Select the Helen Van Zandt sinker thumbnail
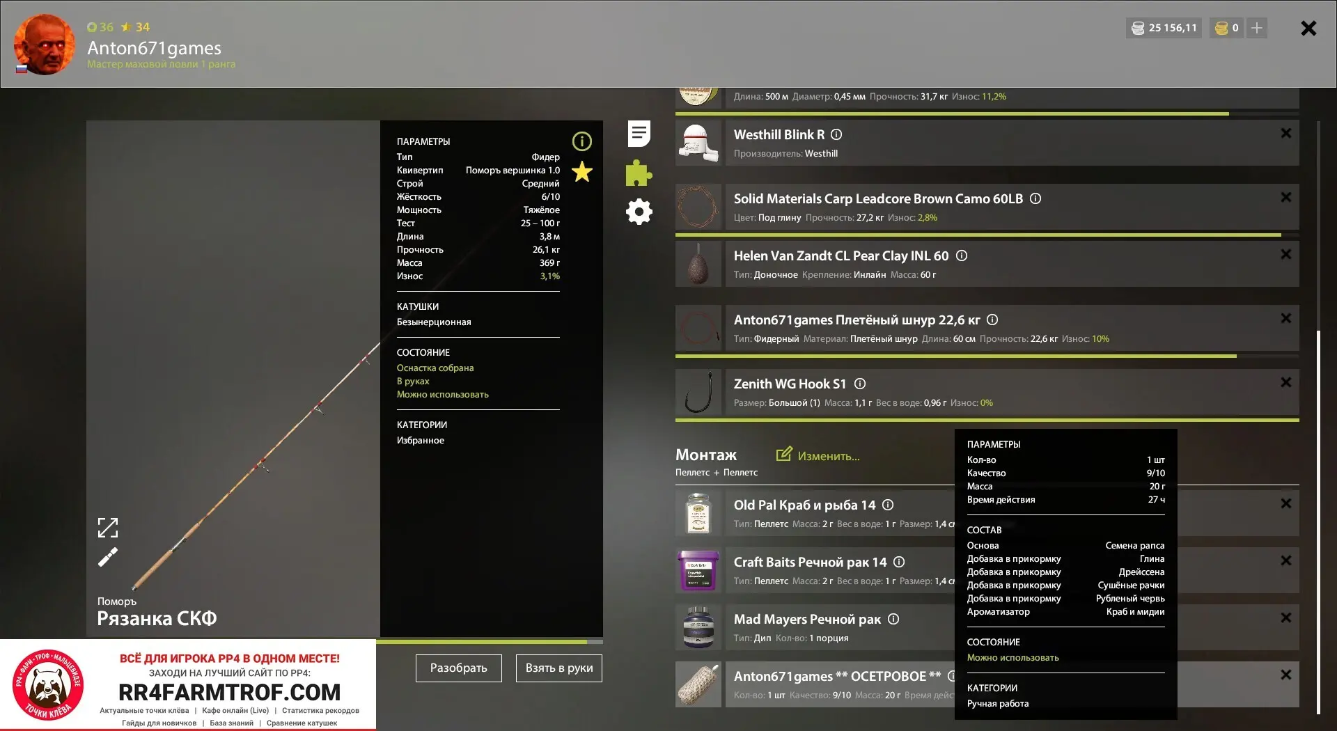 tap(698, 264)
